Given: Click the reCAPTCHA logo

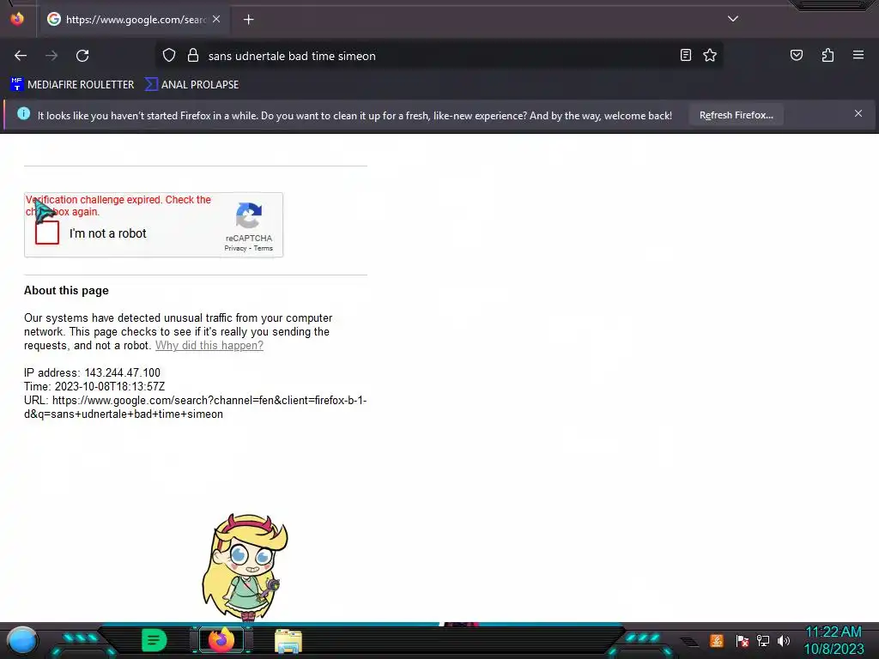Looking at the screenshot, I should 249,216.
